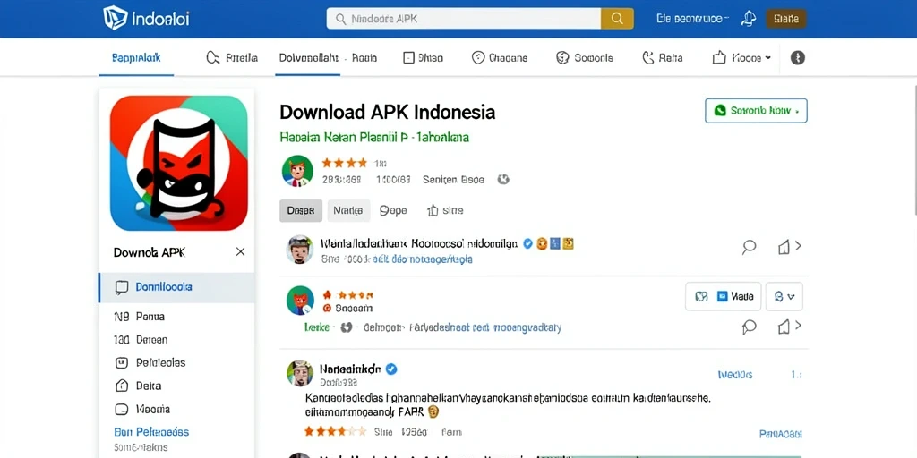Click the star rating under Naneainkdn review
Viewport: 917px width, 458px height.
(335, 432)
